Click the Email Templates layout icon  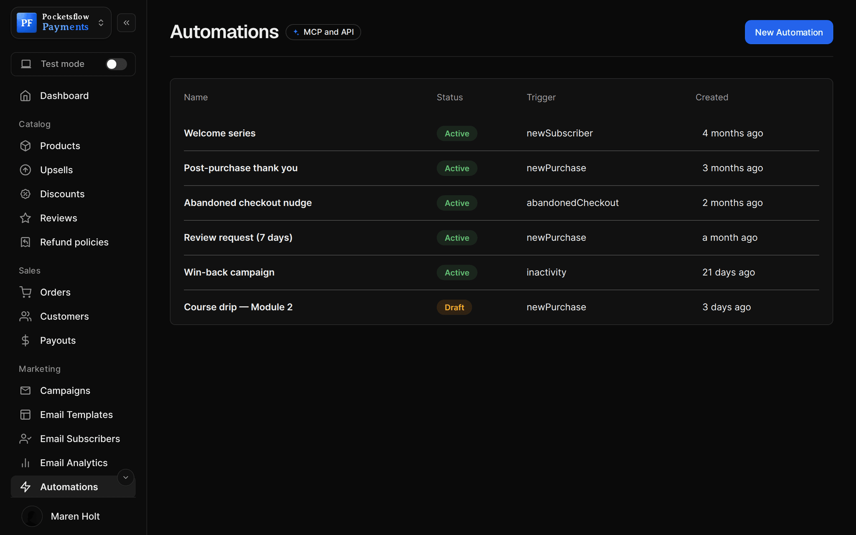point(25,415)
